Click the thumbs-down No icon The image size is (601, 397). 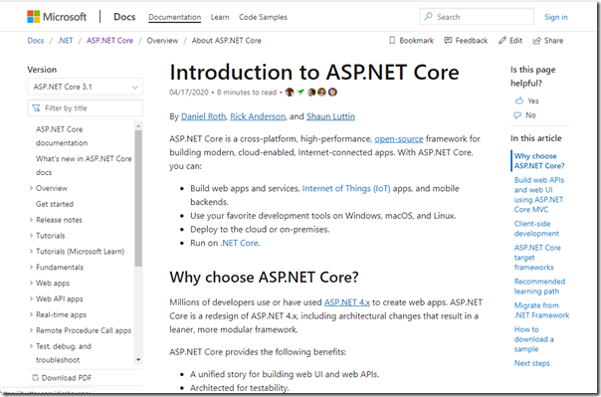(x=517, y=115)
